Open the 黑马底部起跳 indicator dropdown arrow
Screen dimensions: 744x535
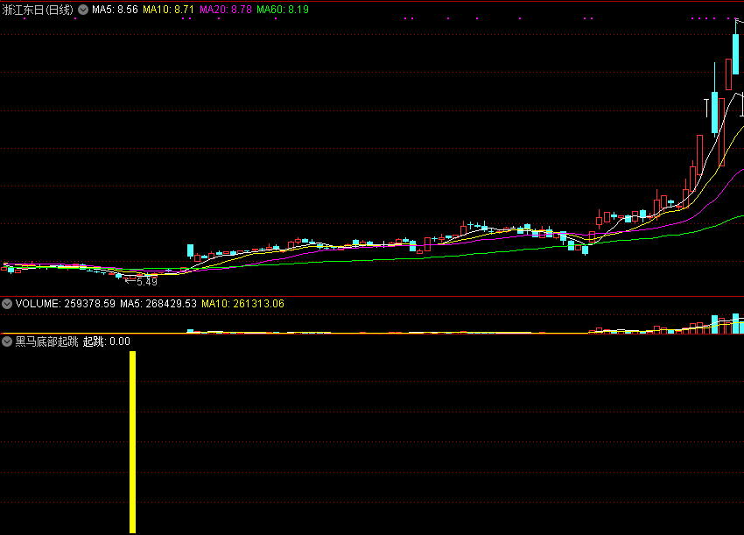(7, 341)
